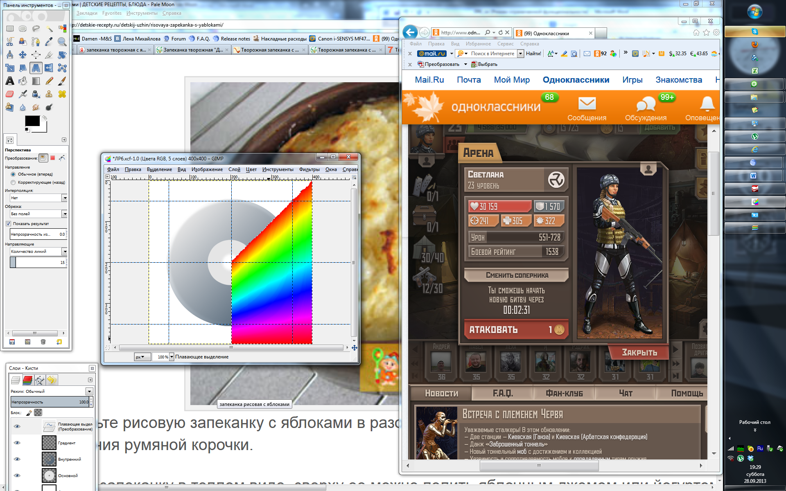This screenshot has height=491, width=786.
Task: Select the Zoom magnifier tool
Action: 62,42
